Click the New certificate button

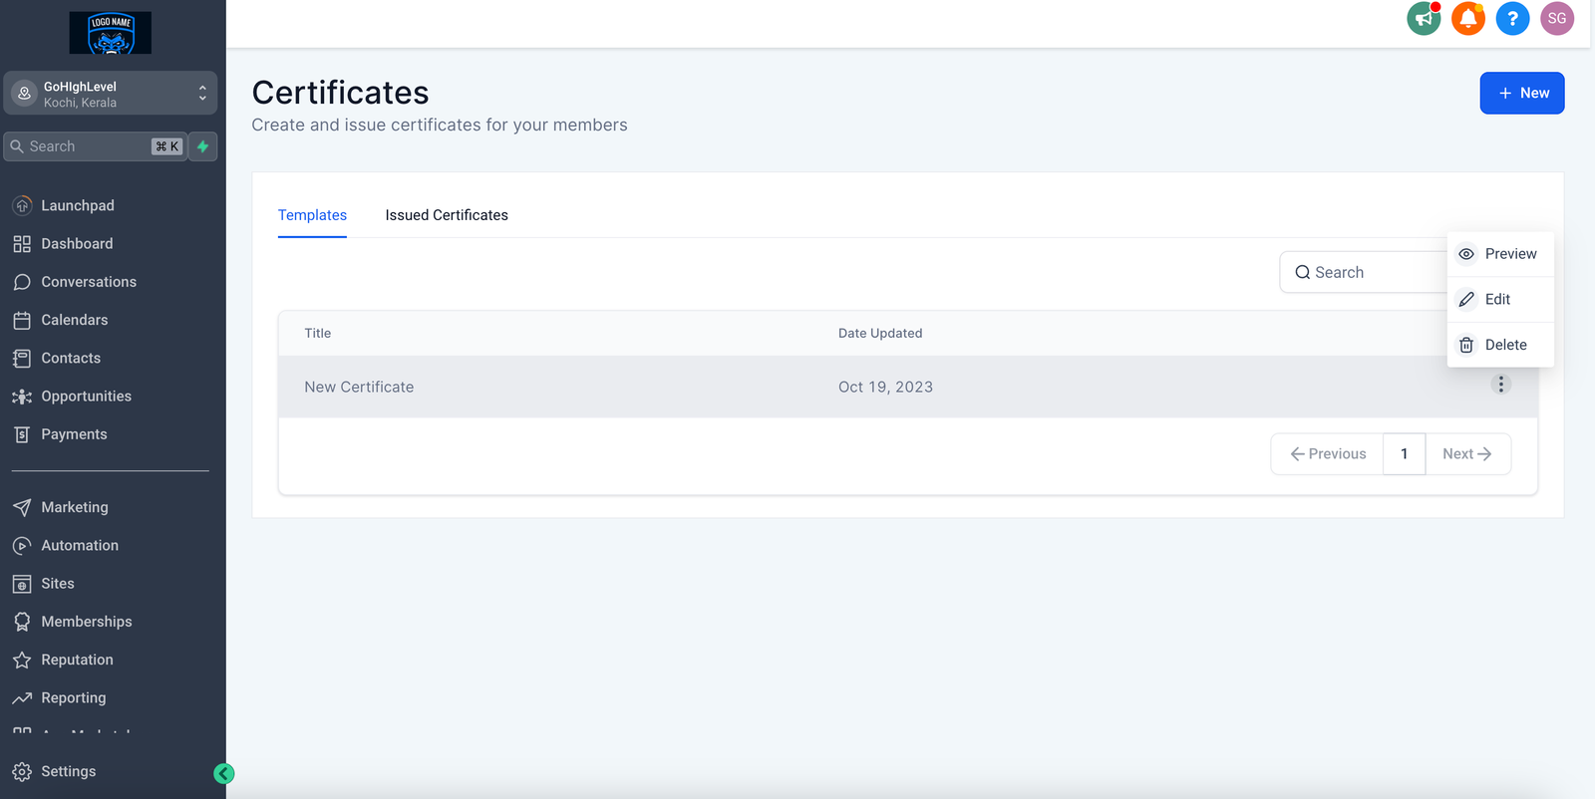click(x=1521, y=93)
